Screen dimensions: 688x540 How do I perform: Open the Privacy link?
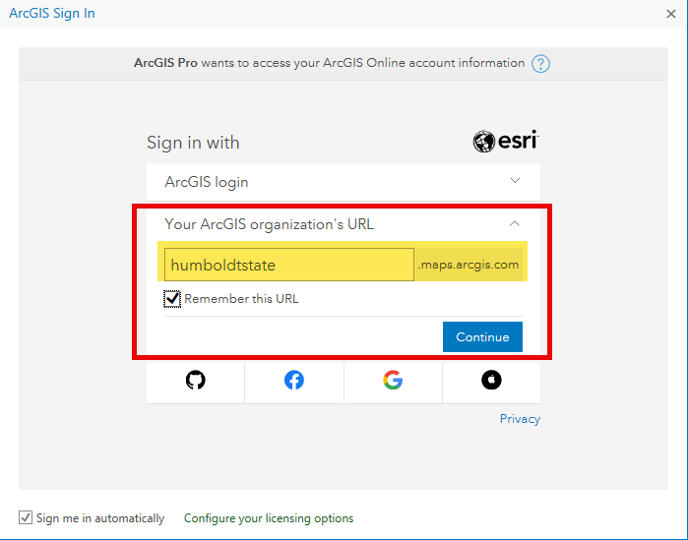pos(520,419)
